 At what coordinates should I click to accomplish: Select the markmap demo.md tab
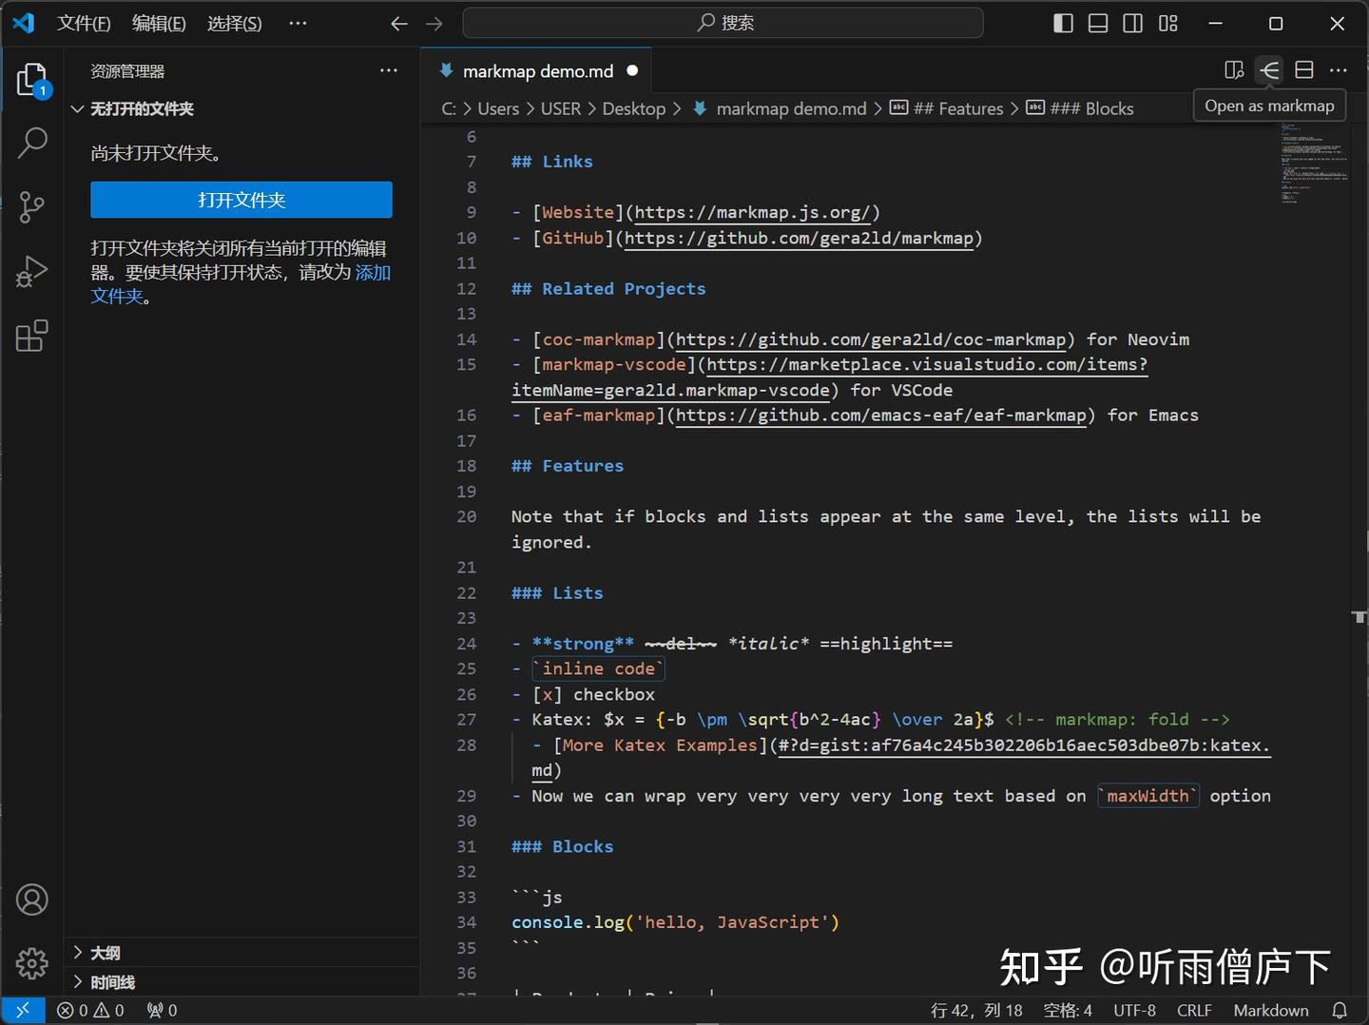tap(535, 69)
